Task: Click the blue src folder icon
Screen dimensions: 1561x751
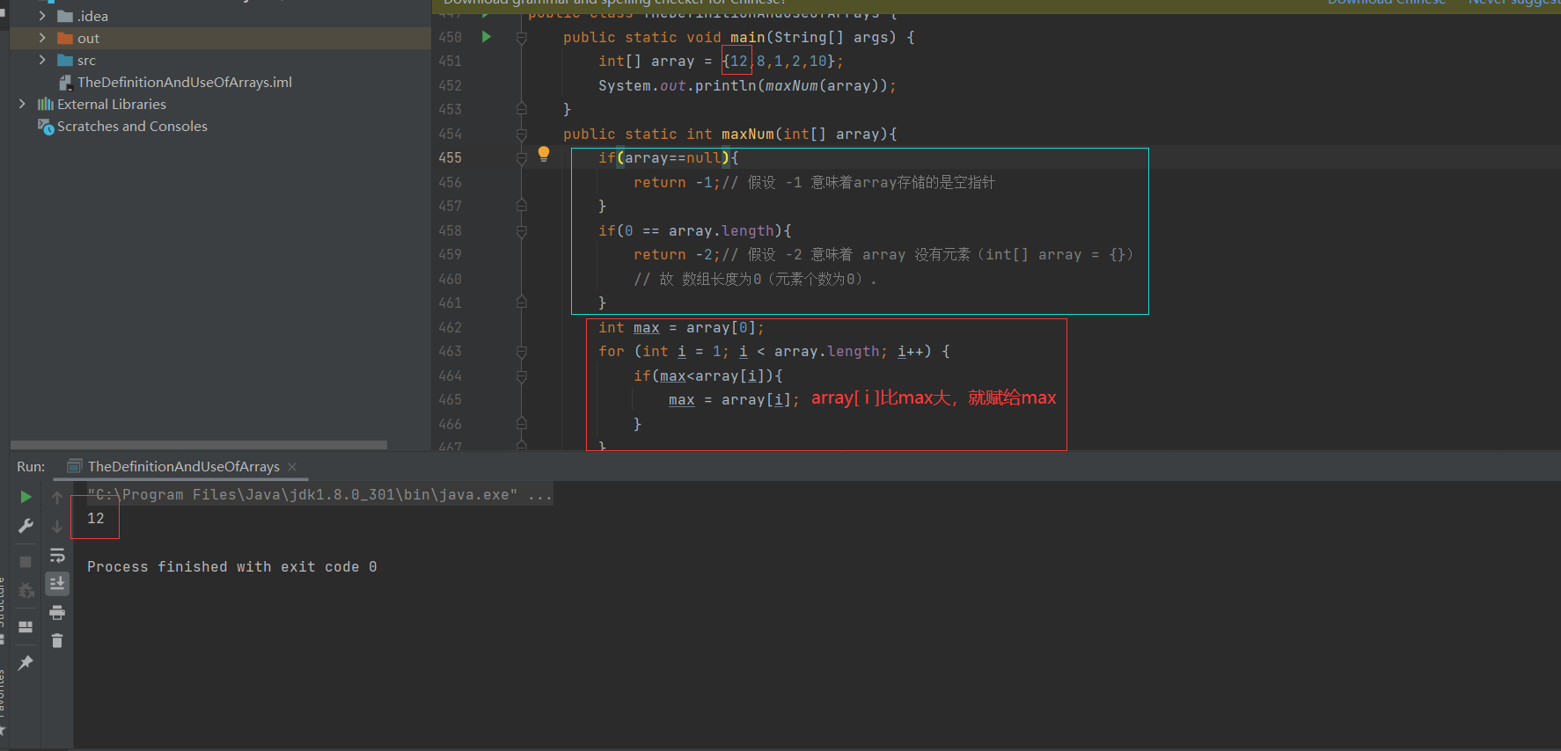Action: (65, 60)
